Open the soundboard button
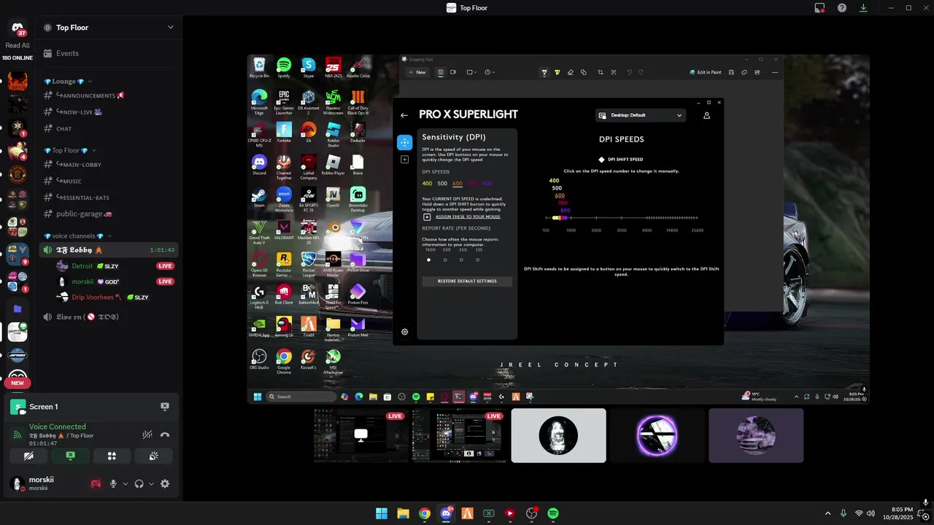 click(x=153, y=456)
